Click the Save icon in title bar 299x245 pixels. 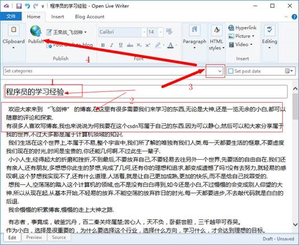coord(18,6)
